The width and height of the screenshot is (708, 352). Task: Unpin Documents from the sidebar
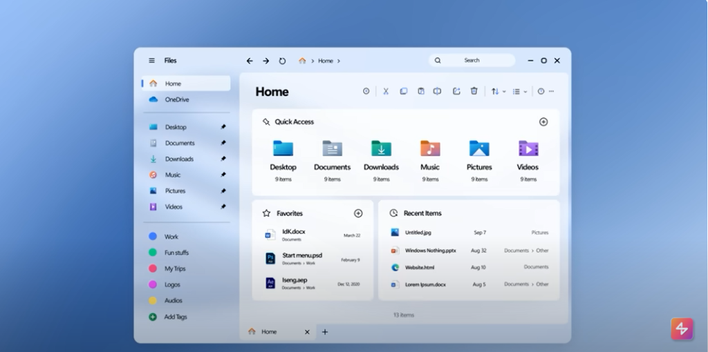point(223,143)
